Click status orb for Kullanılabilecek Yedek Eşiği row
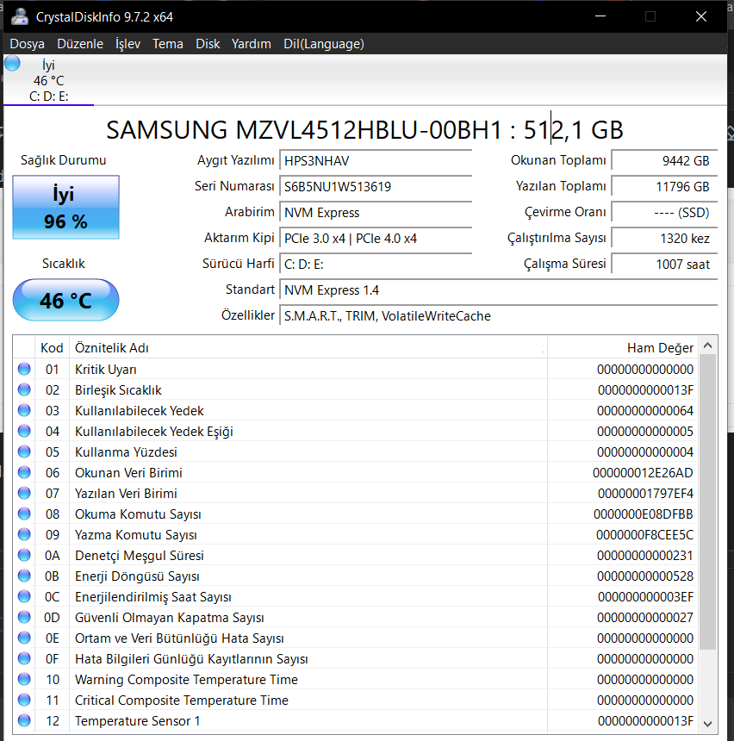This screenshot has height=741, width=734. point(24,431)
